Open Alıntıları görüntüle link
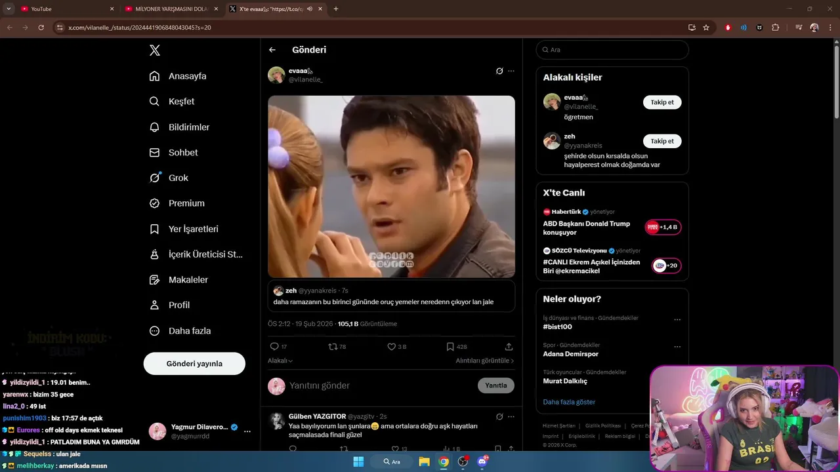The image size is (840, 472). (485, 361)
